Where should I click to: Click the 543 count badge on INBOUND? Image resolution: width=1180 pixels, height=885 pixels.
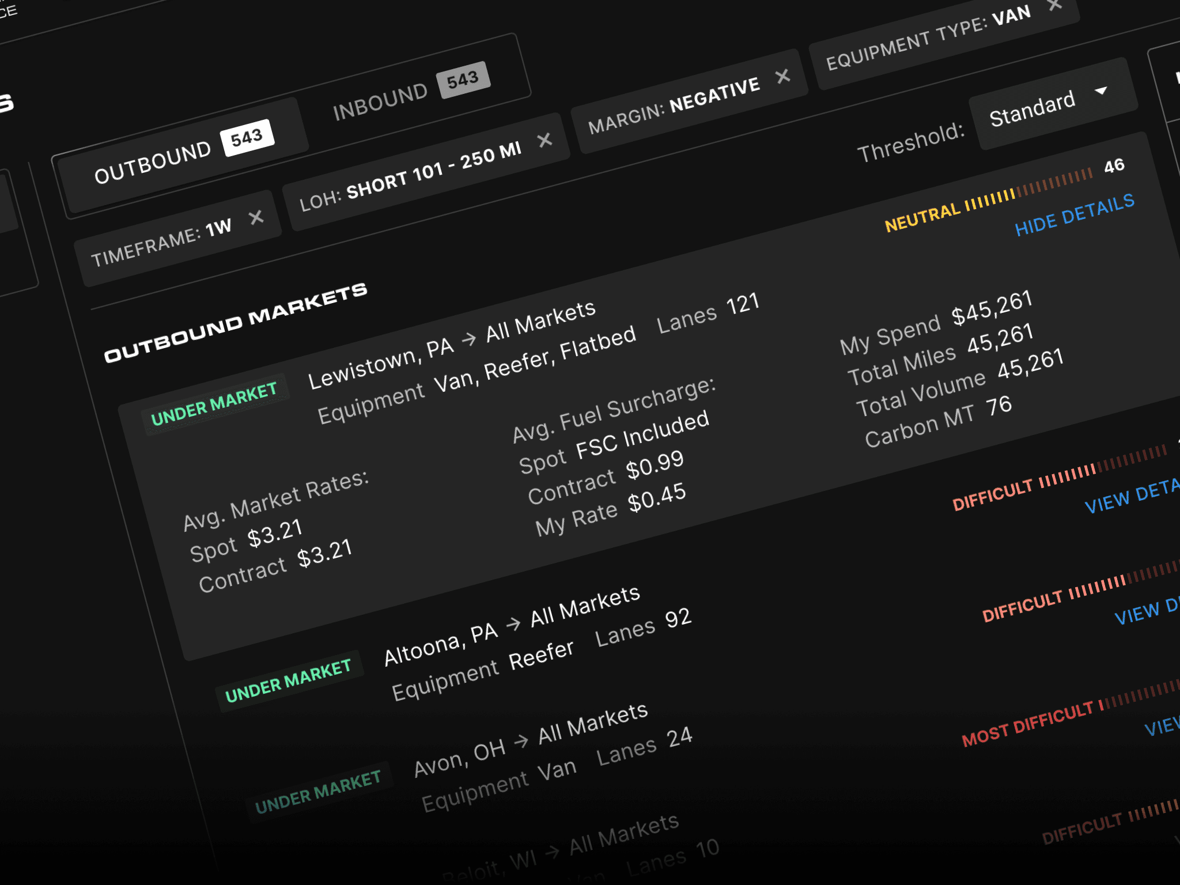coord(463,80)
